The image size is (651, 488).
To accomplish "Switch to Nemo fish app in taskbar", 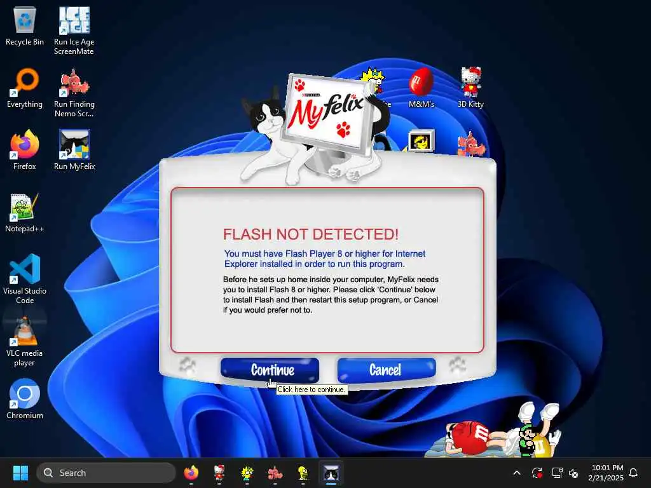I will 275,473.
